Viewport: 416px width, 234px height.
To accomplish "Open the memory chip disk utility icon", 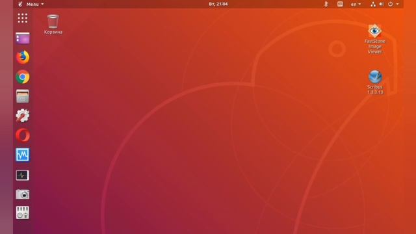I will (x=23, y=213).
